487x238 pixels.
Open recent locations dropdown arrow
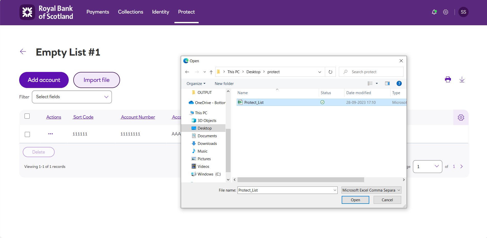point(205,72)
